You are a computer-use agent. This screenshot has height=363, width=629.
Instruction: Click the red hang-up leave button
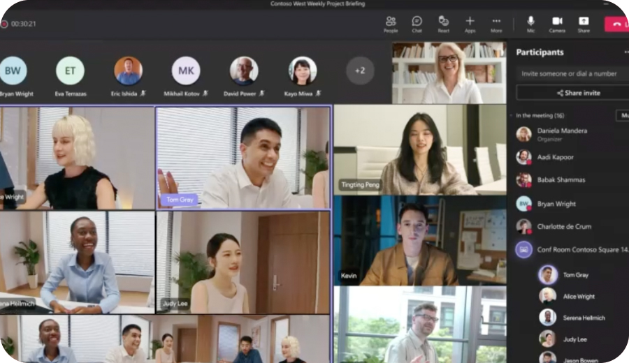click(x=616, y=24)
